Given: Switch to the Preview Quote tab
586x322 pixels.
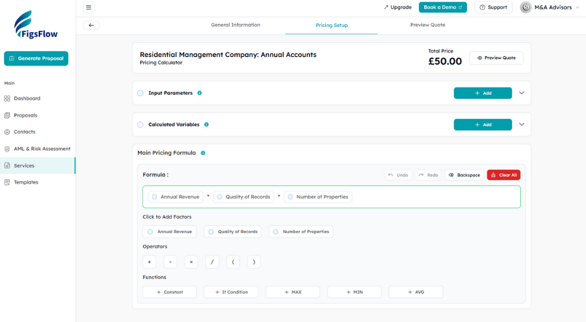Looking at the screenshot, I should 428,25.
